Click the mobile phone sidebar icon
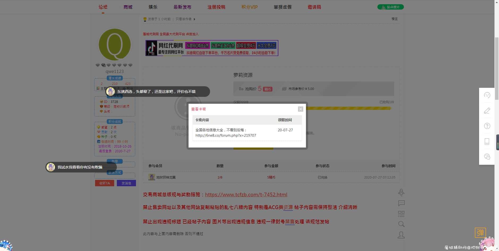499x251 pixels. point(487,141)
